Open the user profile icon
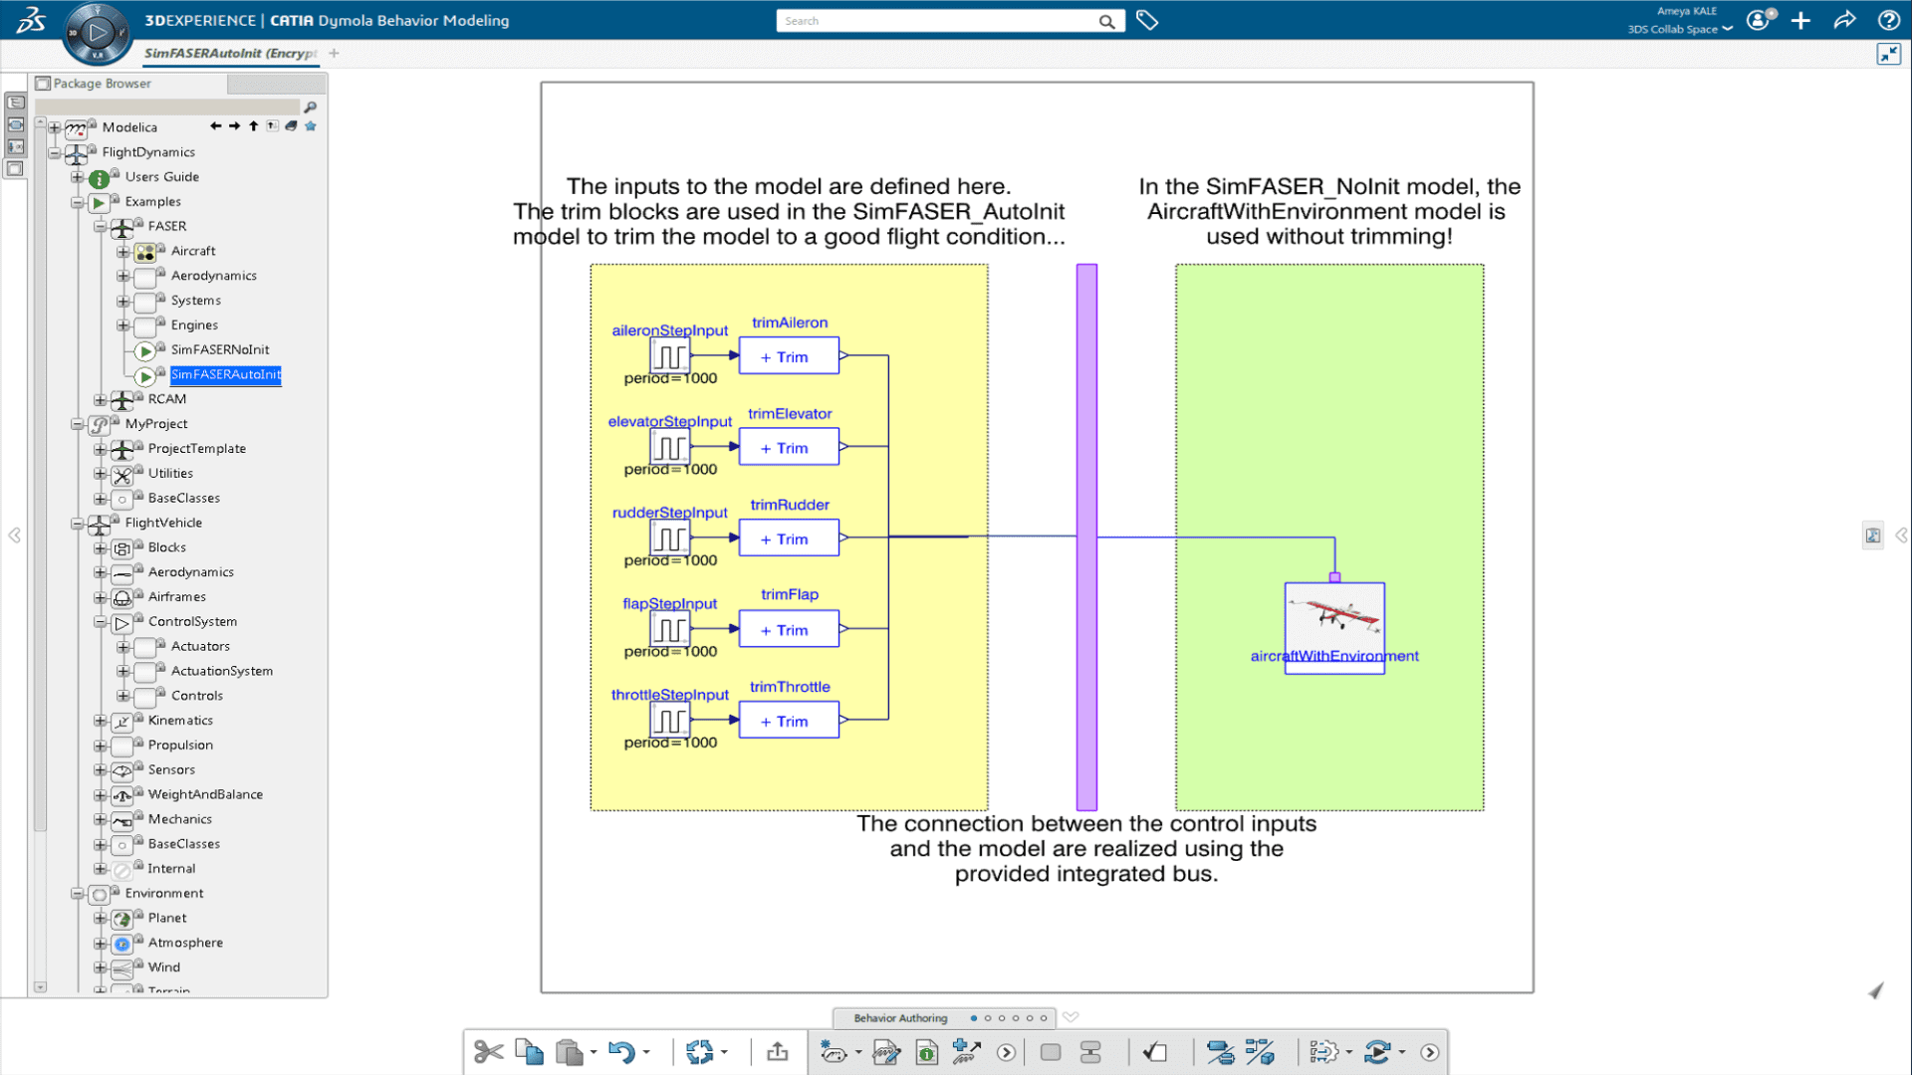The height and width of the screenshot is (1075, 1912). click(1761, 20)
